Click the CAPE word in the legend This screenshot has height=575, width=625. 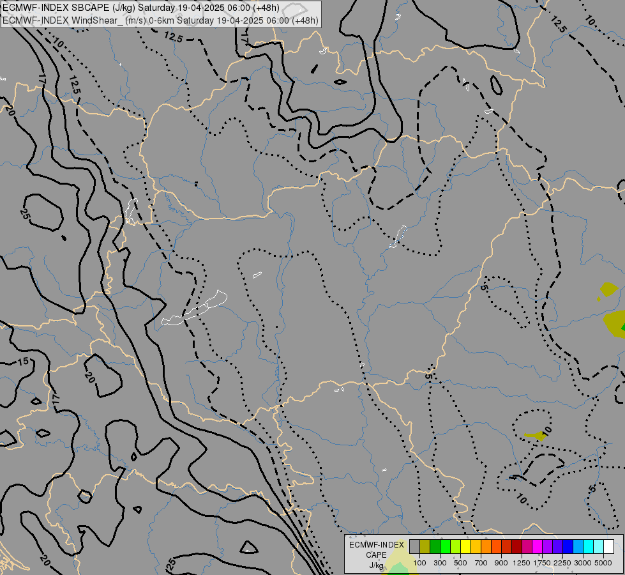(x=376, y=555)
